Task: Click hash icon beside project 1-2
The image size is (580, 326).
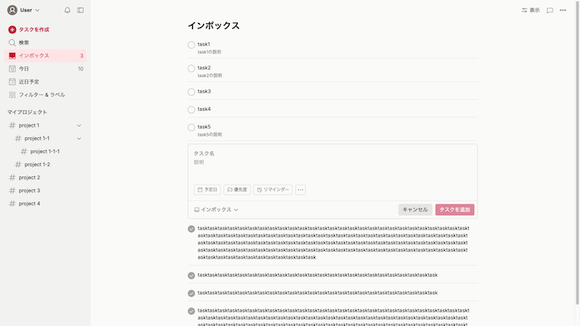Action: pyautogui.click(x=17, y=165)
